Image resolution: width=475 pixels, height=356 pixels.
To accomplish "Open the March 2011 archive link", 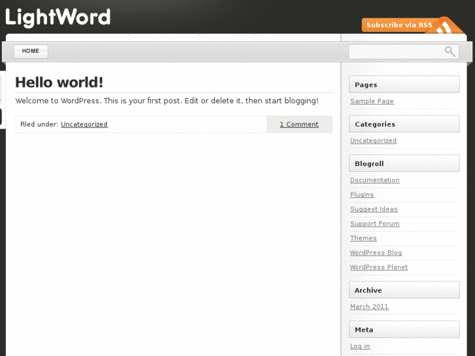I will 369,306.
